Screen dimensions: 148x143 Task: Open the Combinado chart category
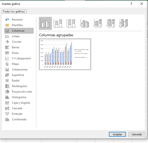click(x=19, y=119)
